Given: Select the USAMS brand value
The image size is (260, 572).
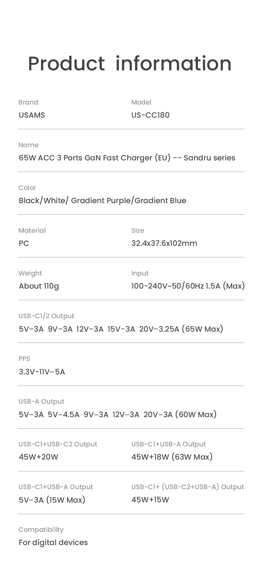Looking at the screenshot, I should [x=32, y=115].
